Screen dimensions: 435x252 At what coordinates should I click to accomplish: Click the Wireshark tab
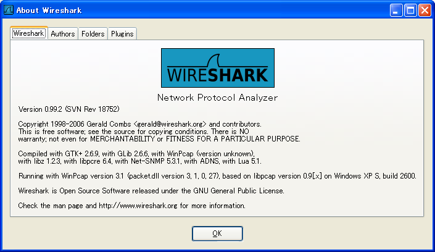click(x=29, y=33)
